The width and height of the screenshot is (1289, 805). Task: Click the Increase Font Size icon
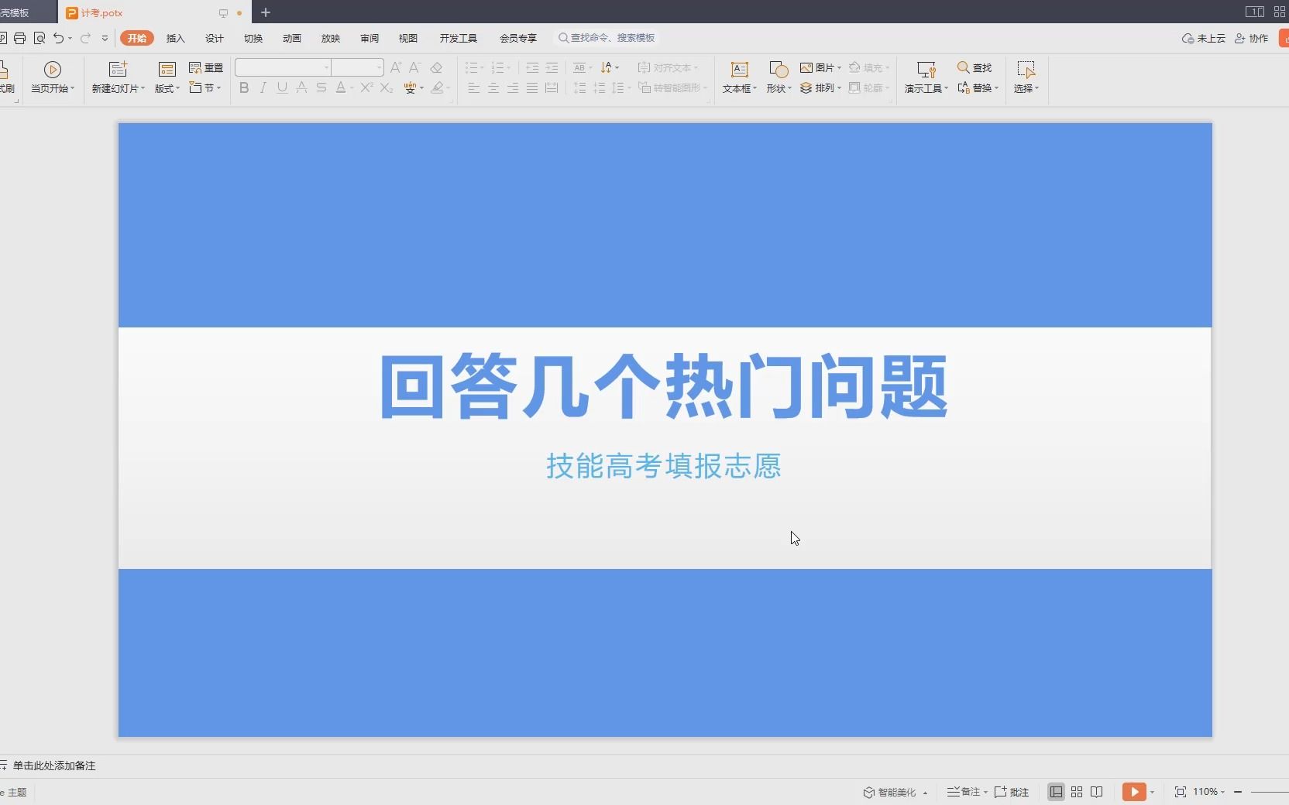click(396, 67)
